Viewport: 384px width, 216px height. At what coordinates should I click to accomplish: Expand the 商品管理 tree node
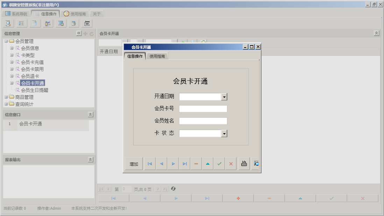[x=6, y=97]
